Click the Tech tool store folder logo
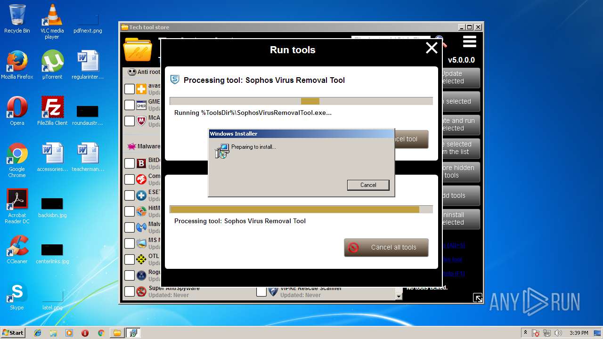 [x=138, y=49]
